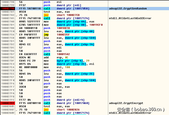This screenshot has height=115, width=169.
Task: Select hex bytes FF15 60700110
Action: click(x=30, y=103)
